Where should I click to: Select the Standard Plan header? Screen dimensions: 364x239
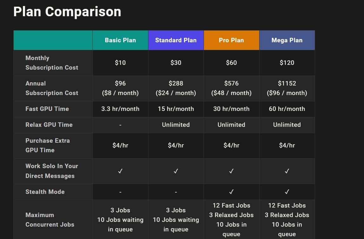pyautogui.click(x=176, y=40)
